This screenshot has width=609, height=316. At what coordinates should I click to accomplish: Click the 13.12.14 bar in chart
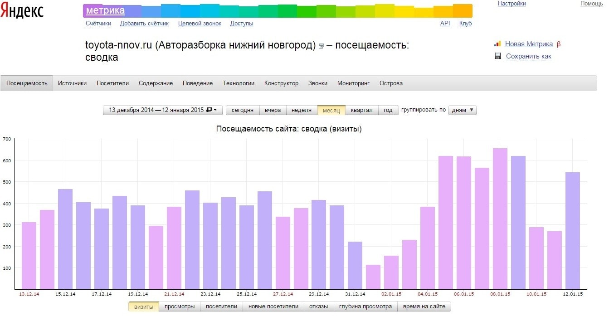point(29,256)
